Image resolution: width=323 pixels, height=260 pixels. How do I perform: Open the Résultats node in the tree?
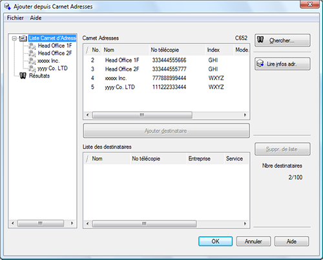click(39, 76)
